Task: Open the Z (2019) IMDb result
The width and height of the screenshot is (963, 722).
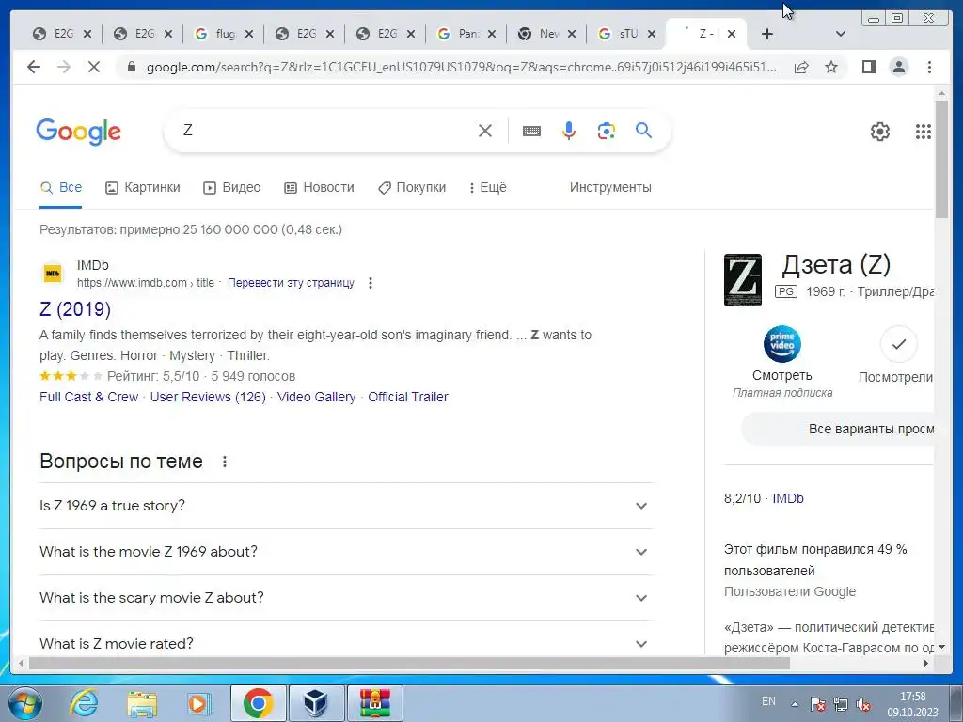Action: [75, 309]
